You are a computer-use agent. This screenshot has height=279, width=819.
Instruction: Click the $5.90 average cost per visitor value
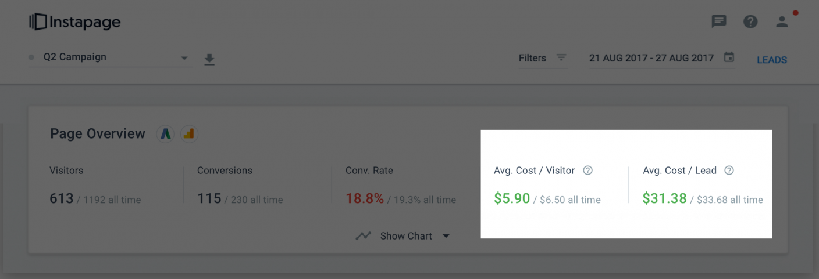click(512, 198)
